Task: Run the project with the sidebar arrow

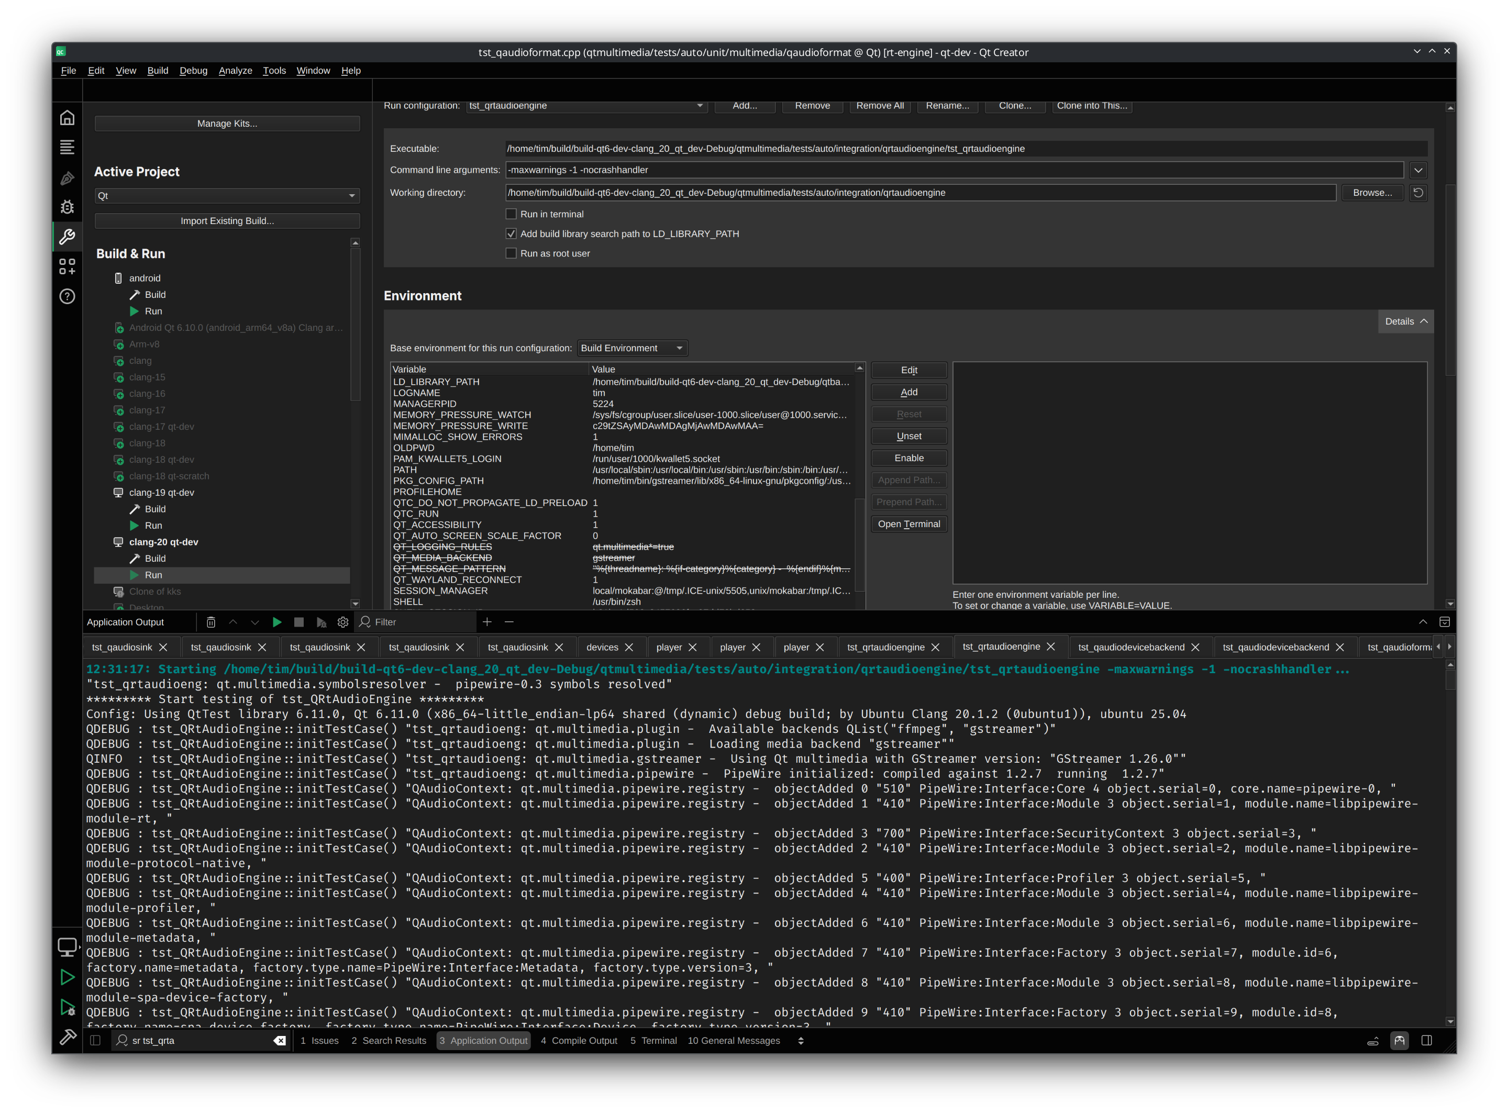Action: [x=67, y=977]
